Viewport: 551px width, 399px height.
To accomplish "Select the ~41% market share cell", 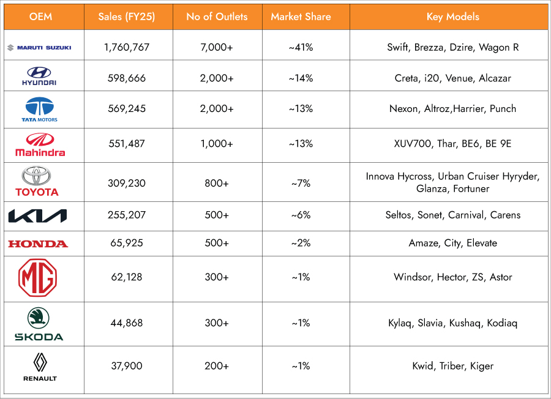I will click(301, 47).
